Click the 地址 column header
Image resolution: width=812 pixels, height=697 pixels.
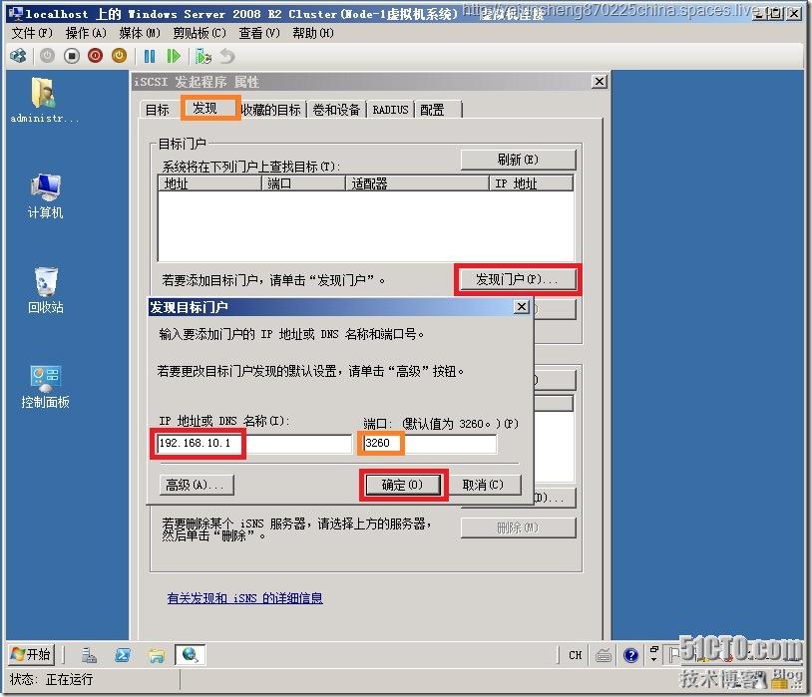[x=209, y=183]
